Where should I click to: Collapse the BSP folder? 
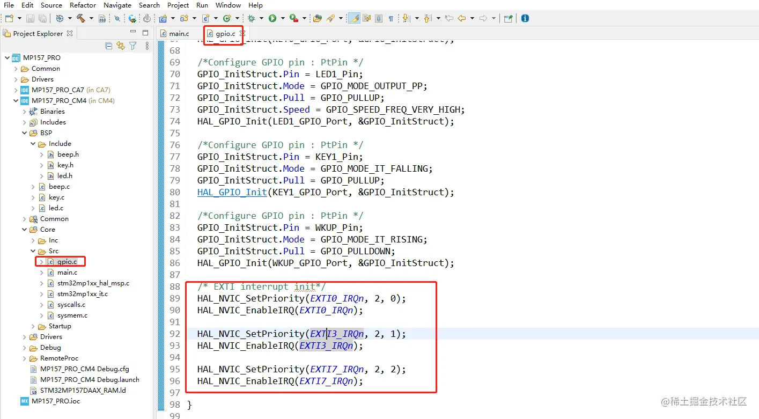tap(24, 133)
